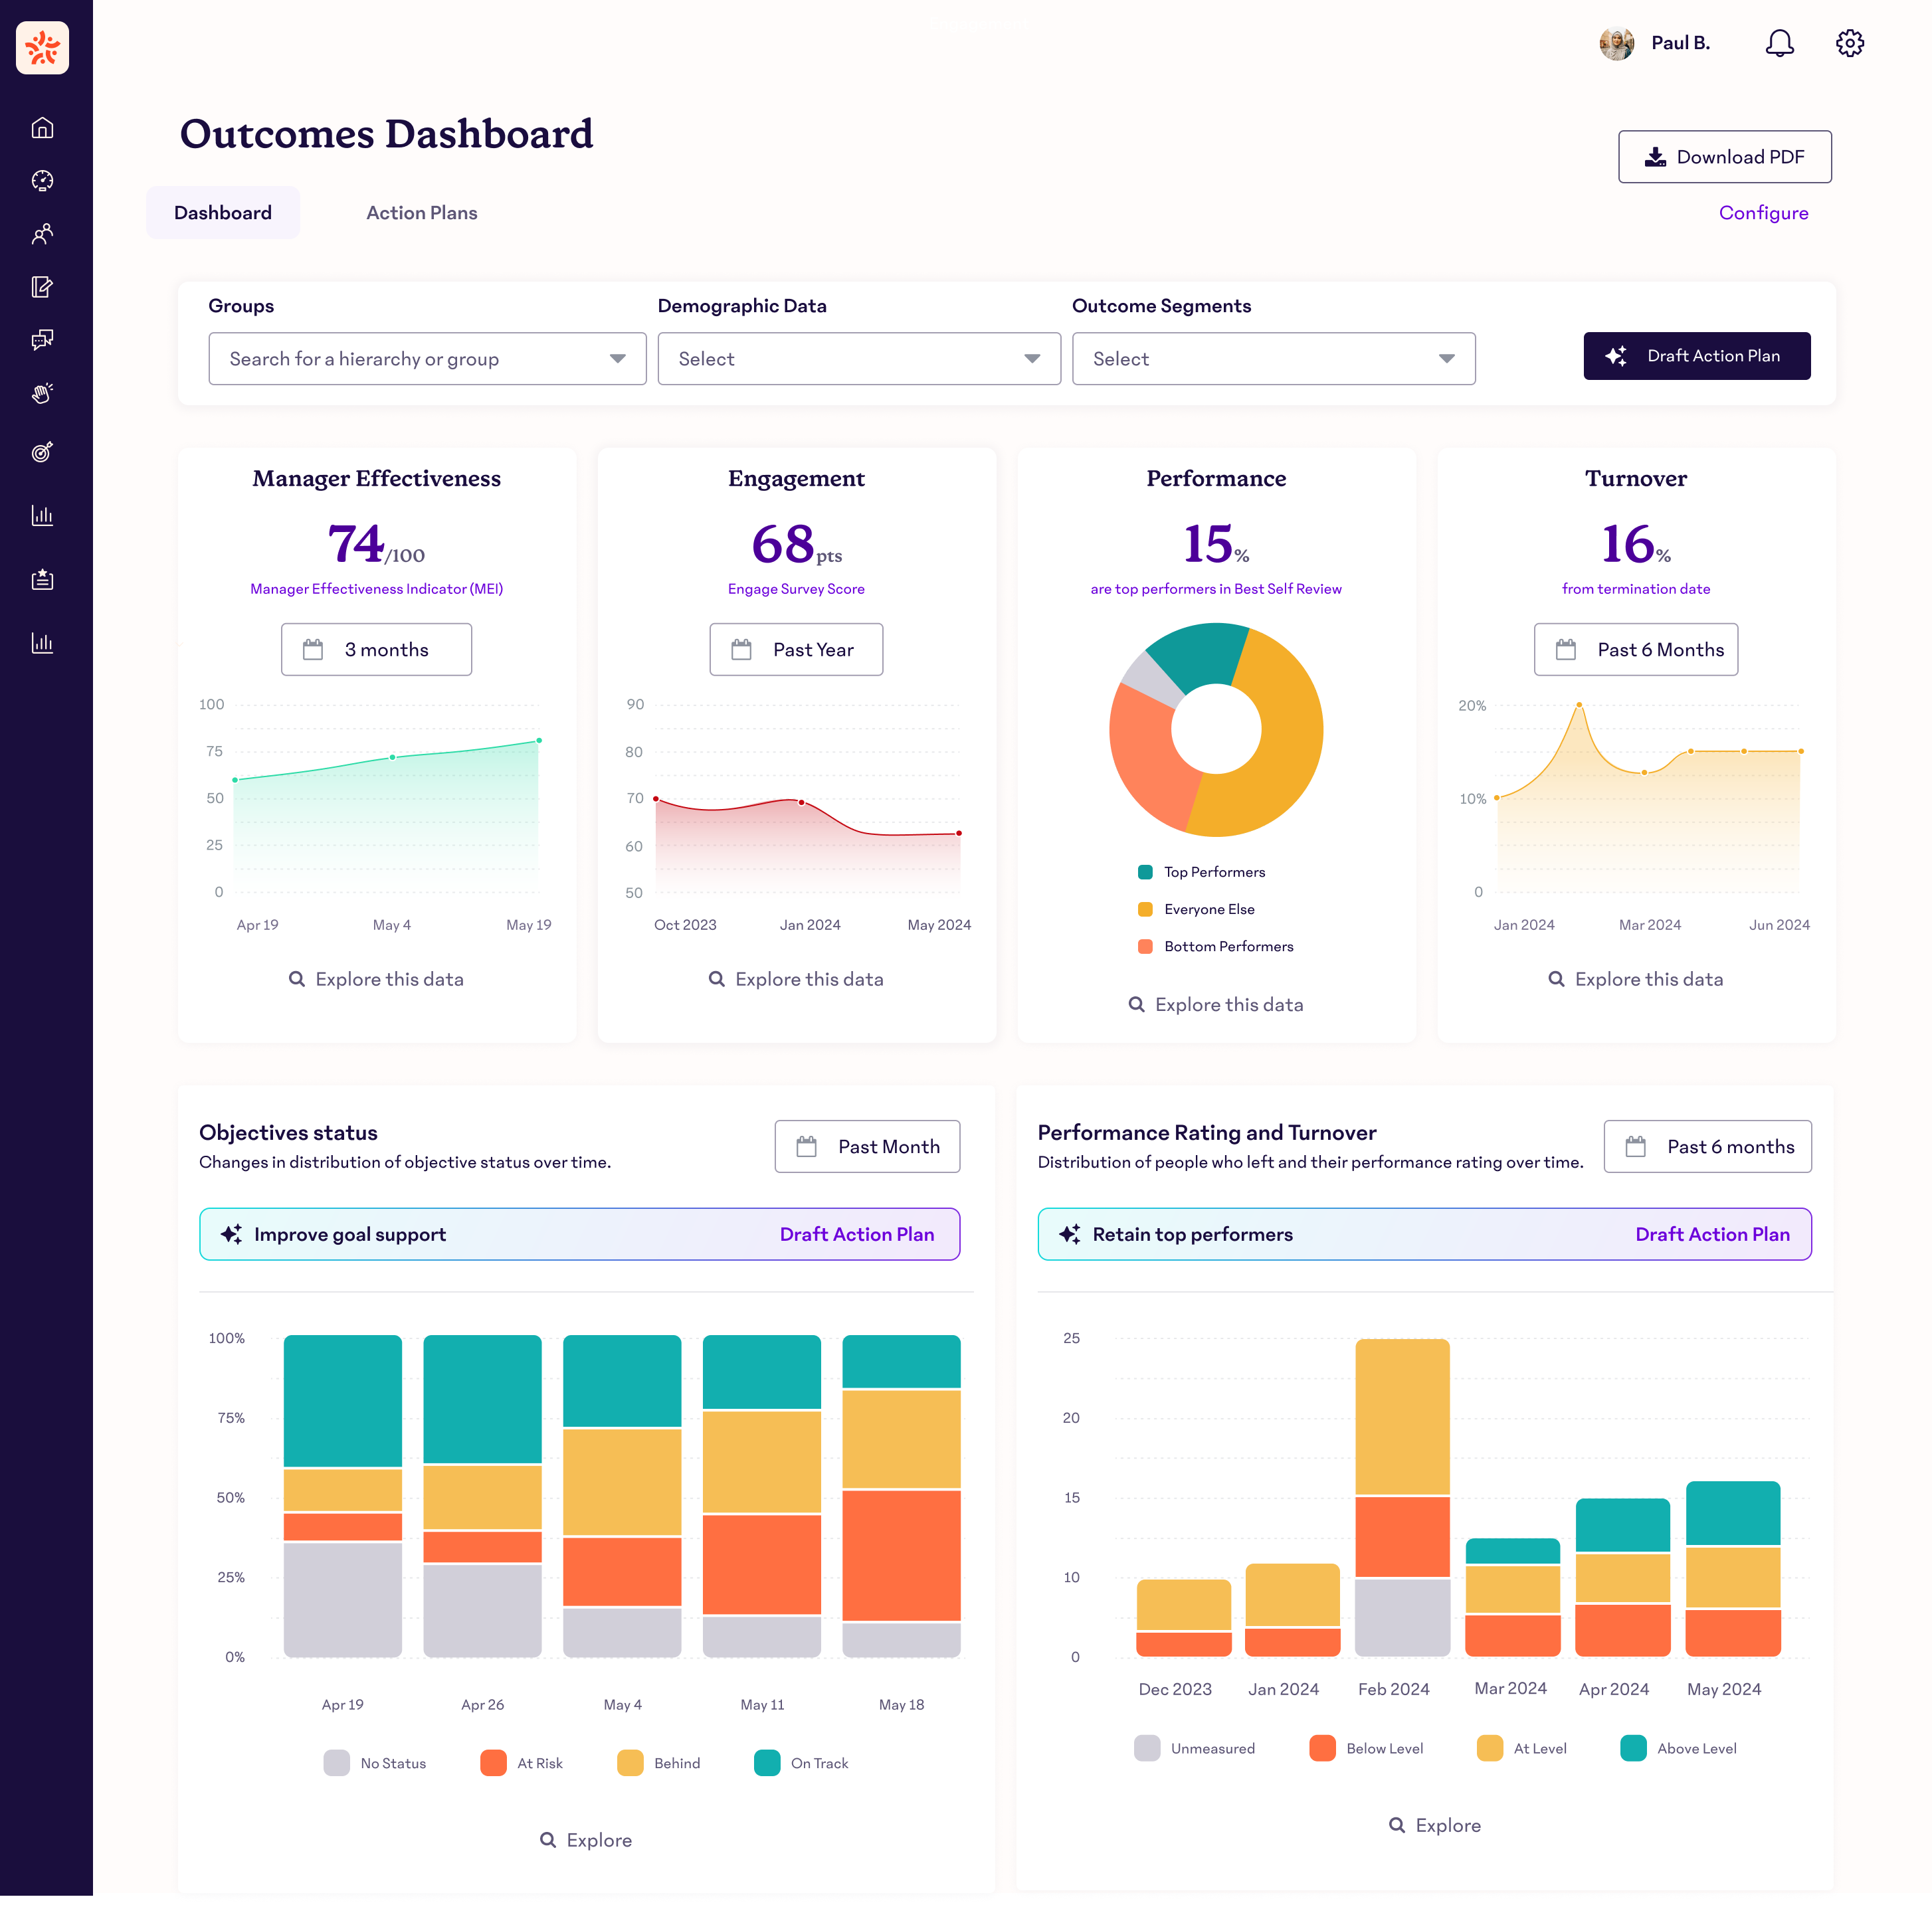1932x1909 pixels.
Task: Open the goals target icon in sidebar
Action: point(42,452)
